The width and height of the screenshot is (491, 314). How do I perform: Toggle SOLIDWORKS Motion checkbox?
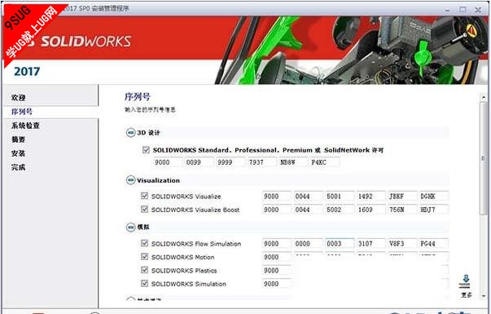click(x=144, y=257)
